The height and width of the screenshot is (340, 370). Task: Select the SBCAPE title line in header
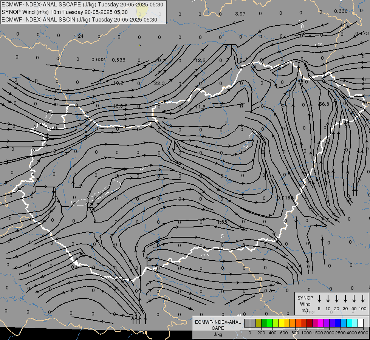coord(82,5)
